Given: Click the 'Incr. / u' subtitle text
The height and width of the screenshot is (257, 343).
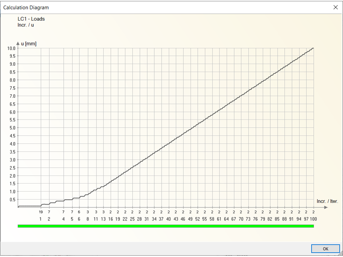Looking at the screenshot, I should click(26, 25).
